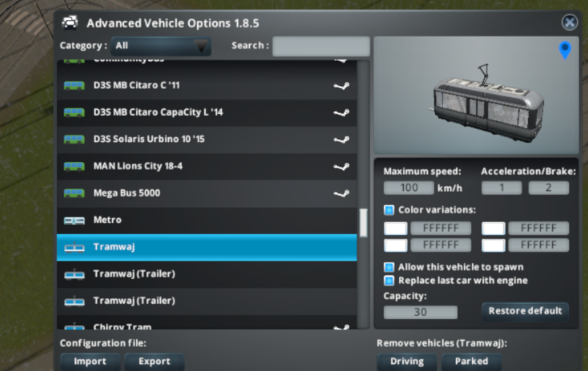Image resolution: width=588 pixels, height=371 pixels.
Task: Select Metro in the vehicle list
Action: coord(206,220)
